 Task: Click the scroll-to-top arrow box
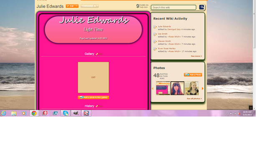(x=251, y=108)
